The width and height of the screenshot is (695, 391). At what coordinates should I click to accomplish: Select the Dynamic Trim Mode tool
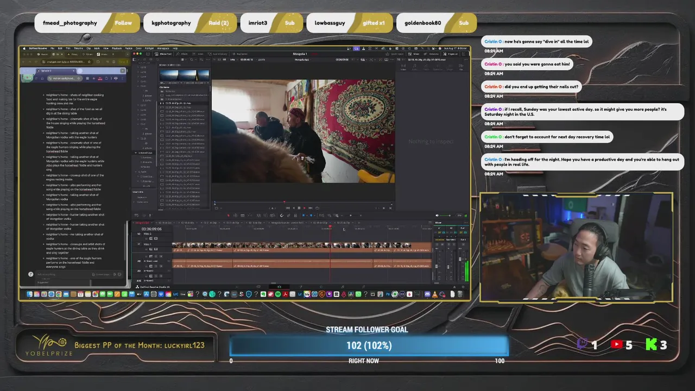pos(243,215)
